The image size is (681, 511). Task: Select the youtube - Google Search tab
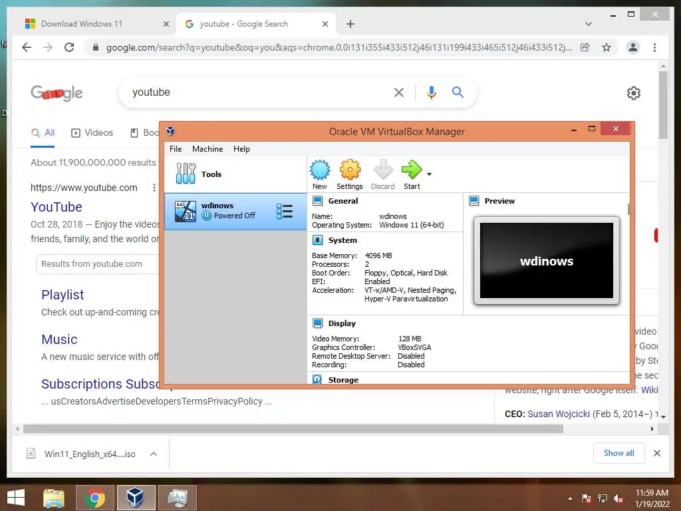tap(256, 24)
